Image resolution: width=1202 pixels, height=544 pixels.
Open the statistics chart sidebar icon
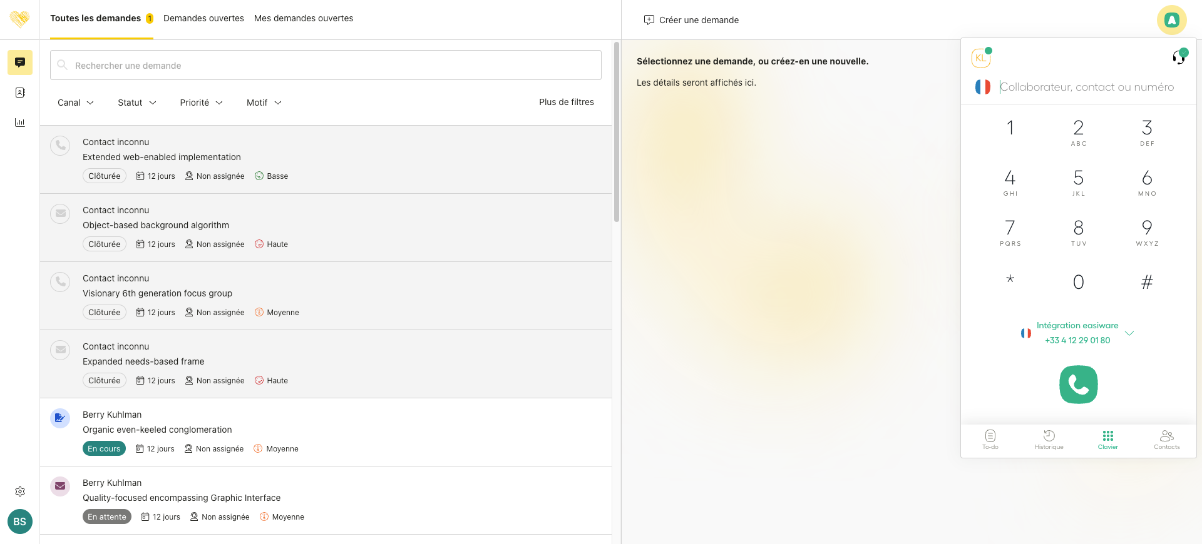(20, 123)
